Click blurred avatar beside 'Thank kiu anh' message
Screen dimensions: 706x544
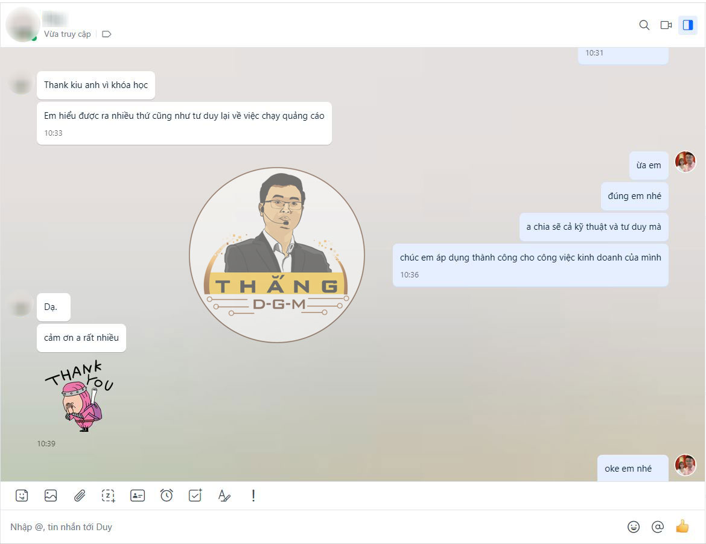pyautogui.click(x=21, y=85)
